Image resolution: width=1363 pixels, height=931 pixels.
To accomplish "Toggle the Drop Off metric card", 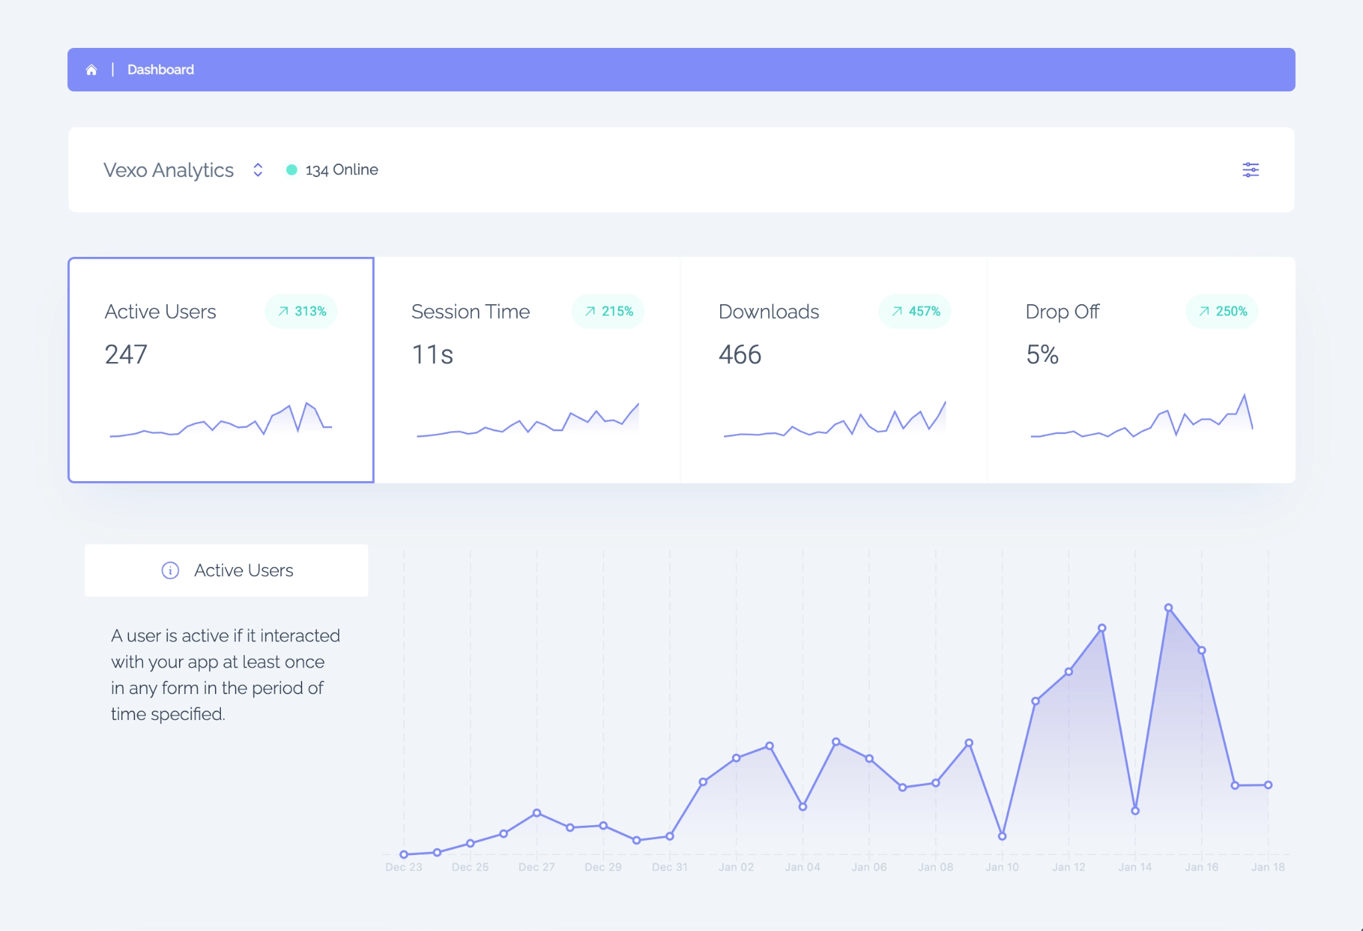I will [x=1140, y=368].
